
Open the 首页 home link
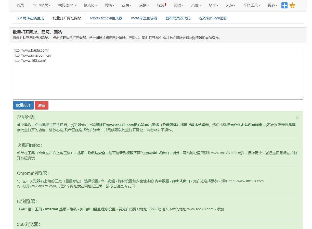pyautogui.click(x=20, y=5)
